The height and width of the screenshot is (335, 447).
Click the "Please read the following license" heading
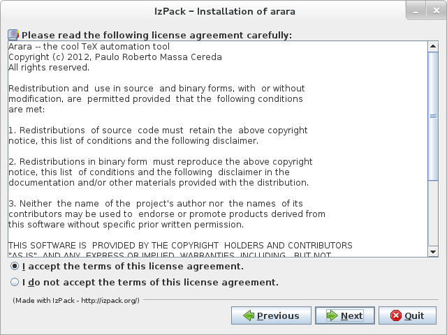[156, 35]
